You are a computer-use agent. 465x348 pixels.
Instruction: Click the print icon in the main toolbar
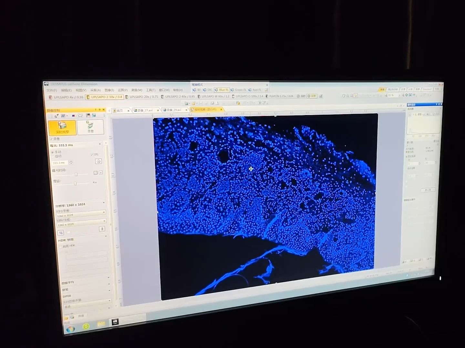[212, 103]
